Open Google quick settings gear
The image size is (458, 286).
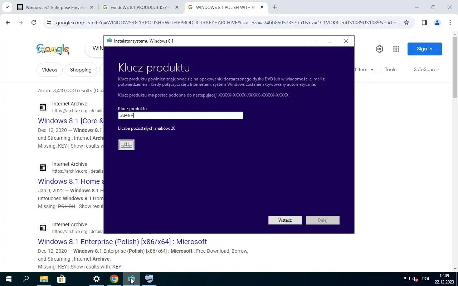tap(380, 49)
